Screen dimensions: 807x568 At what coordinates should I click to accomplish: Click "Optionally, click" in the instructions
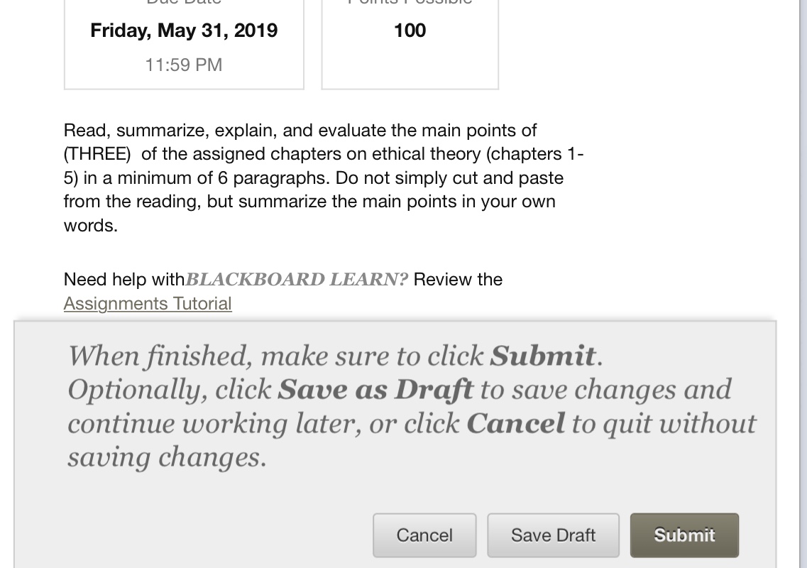click(x=169, y=390)
